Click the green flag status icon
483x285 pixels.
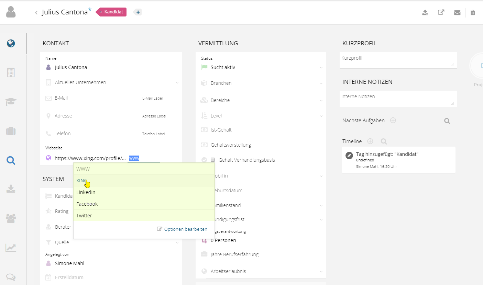[x=204, y=67]
